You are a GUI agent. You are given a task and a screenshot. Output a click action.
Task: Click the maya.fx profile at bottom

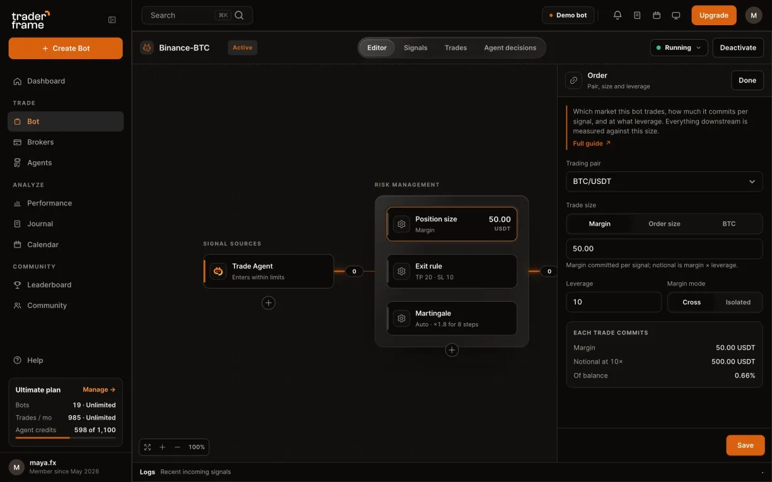[x=66, y=467]
